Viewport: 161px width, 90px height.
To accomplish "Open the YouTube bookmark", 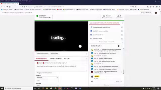I will click(x=59, y=9).
